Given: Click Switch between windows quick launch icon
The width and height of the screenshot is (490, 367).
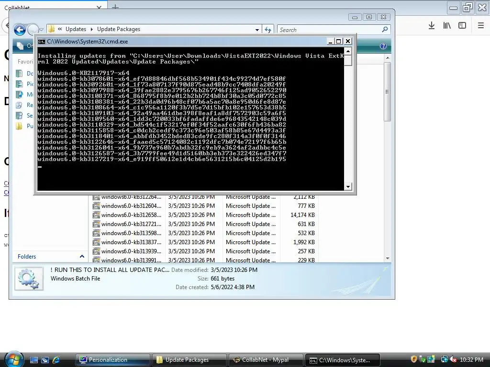Looking at the screenshot, I should coord(45,360).
